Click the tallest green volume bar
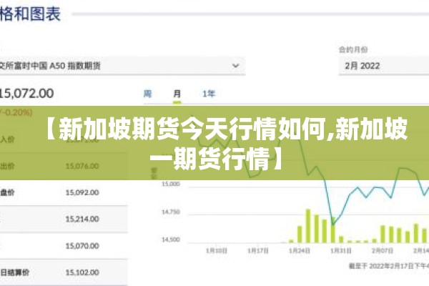 click(x=308, y=226)
